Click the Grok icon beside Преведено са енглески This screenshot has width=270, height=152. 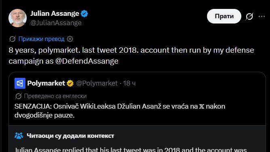pos(19,96)
